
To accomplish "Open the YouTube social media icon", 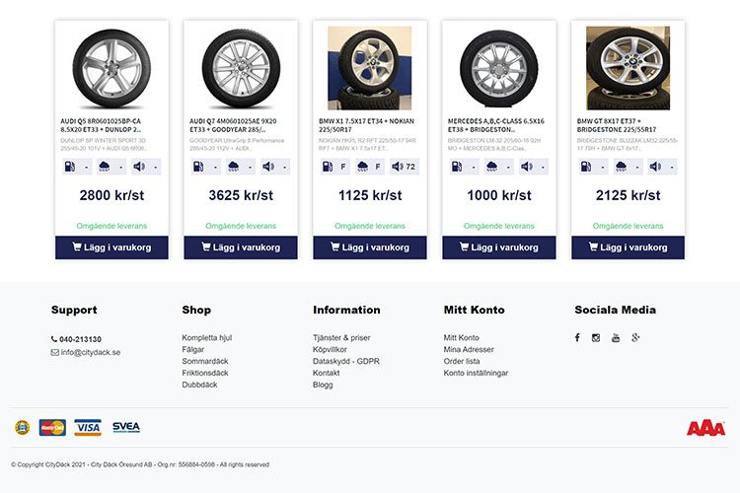I will click(x=616, y=338).
